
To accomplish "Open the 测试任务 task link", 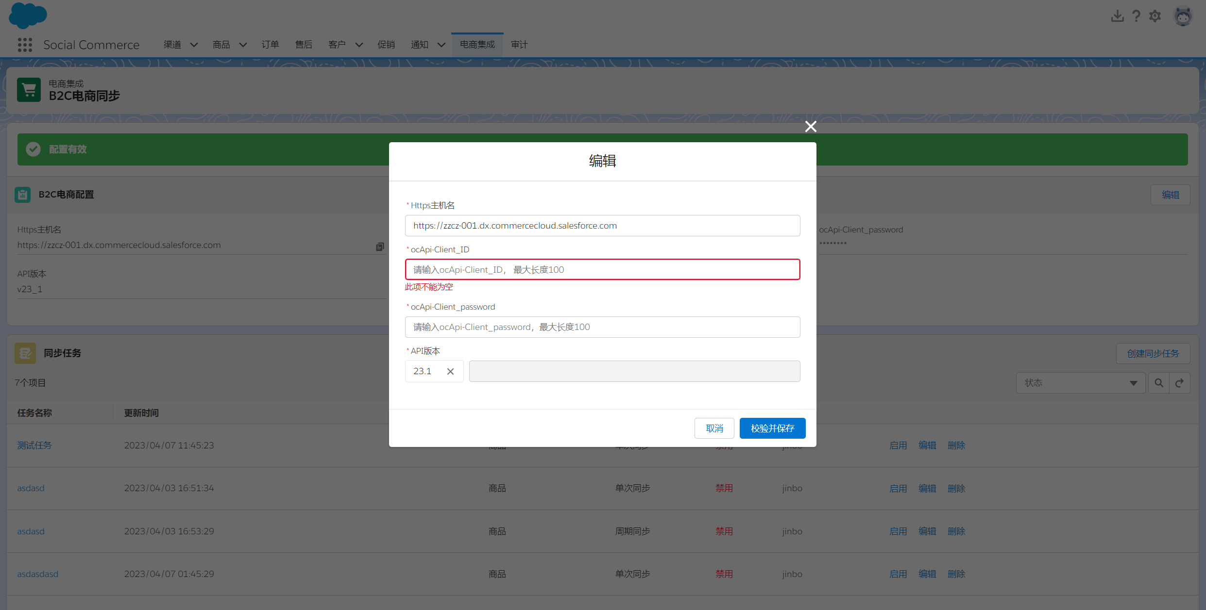I will pos(34,445).
